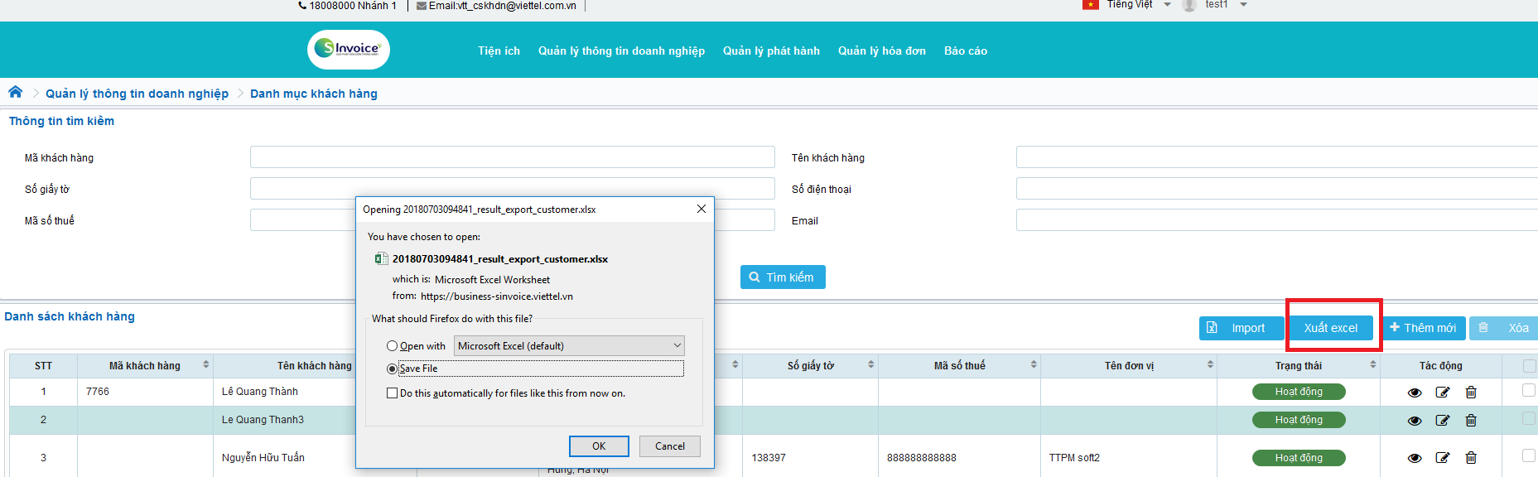Click trash icon for Lê Quang Thành

pyautogui.click(x=1471, y=393)
